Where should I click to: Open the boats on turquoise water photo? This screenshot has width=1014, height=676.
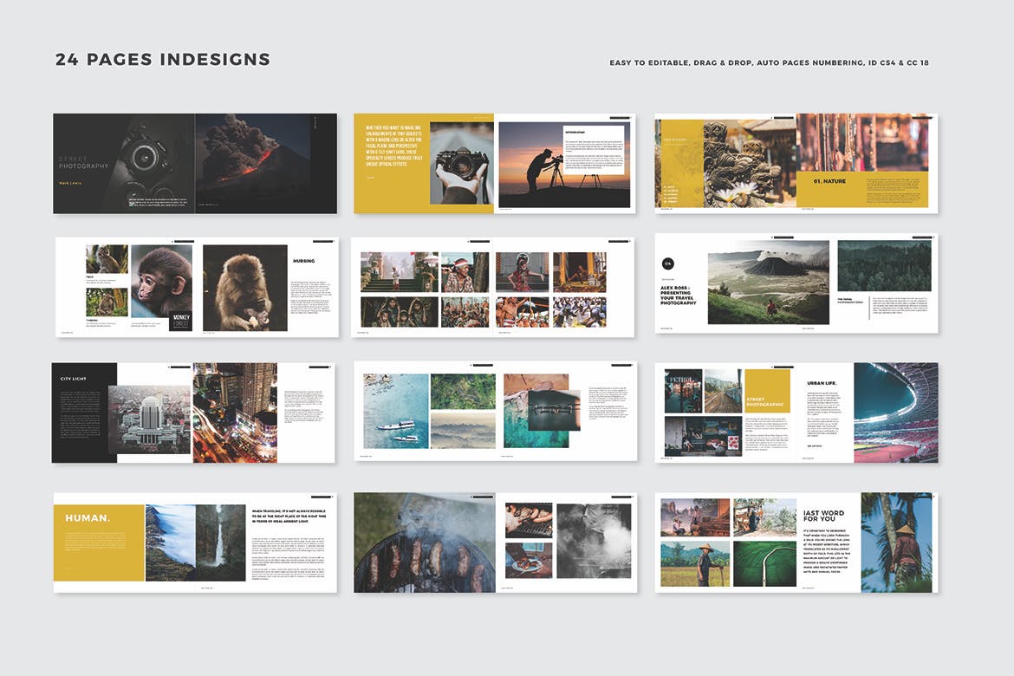click(395, 411)
